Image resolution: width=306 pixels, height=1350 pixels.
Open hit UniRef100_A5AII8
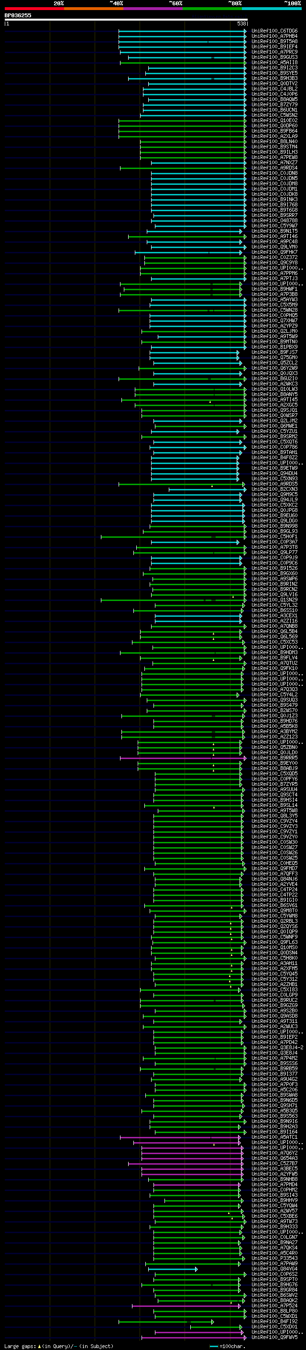[x=274, y=62]
